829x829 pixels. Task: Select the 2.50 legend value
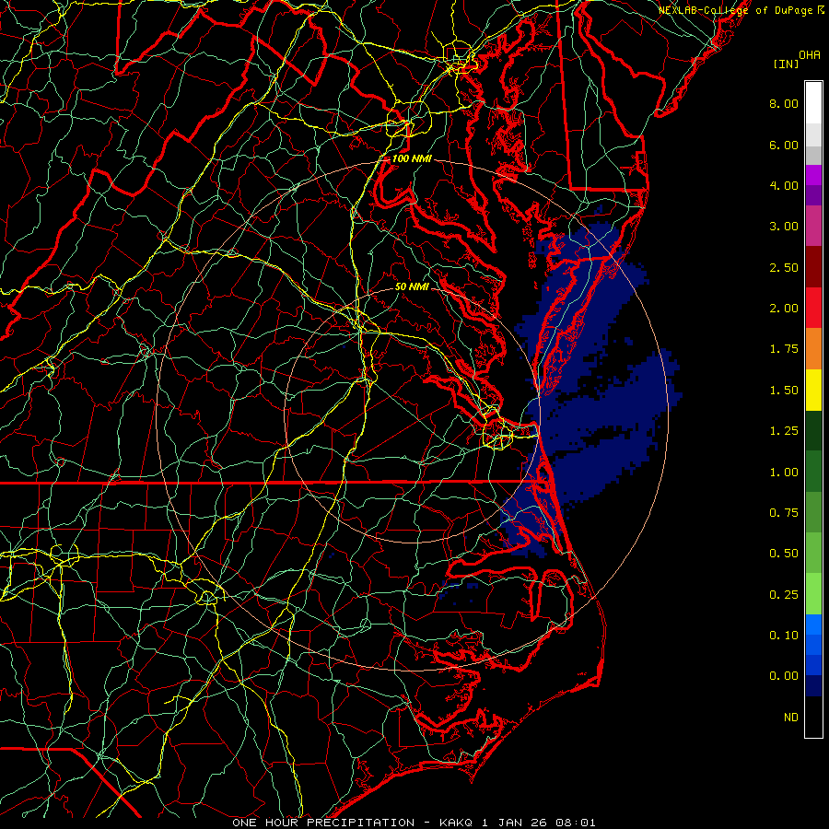click(784, 267)
